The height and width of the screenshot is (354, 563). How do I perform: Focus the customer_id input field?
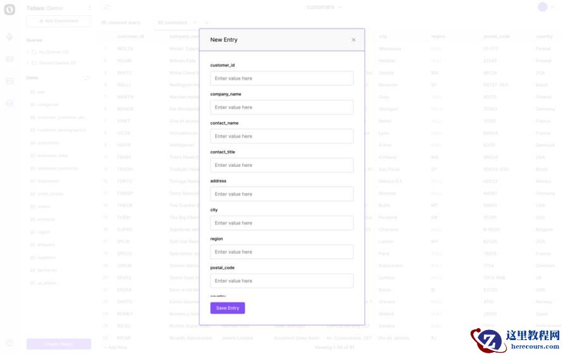[281, 78]
